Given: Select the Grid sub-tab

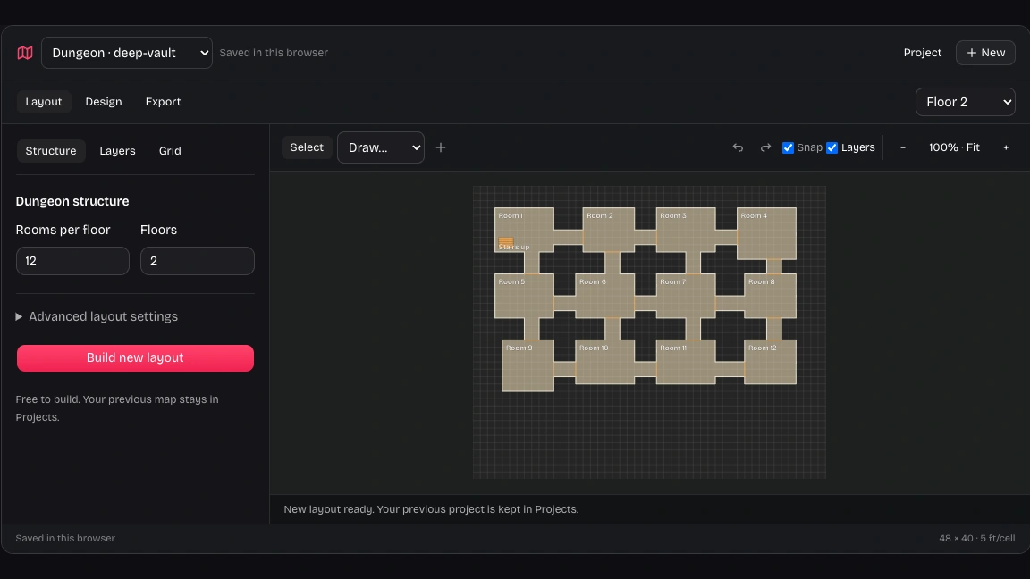Looking at the screenshot, I should coord(170,151).
